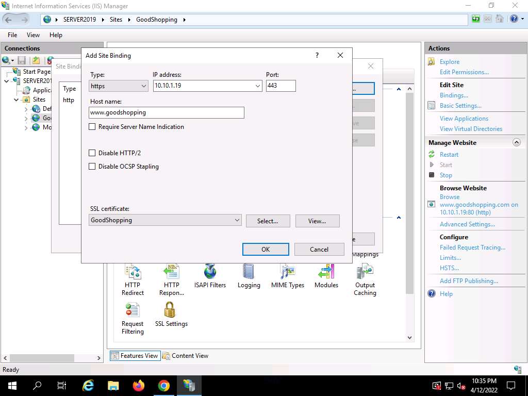
Task: Open the File menu
Action: click(x=12, y=35)
